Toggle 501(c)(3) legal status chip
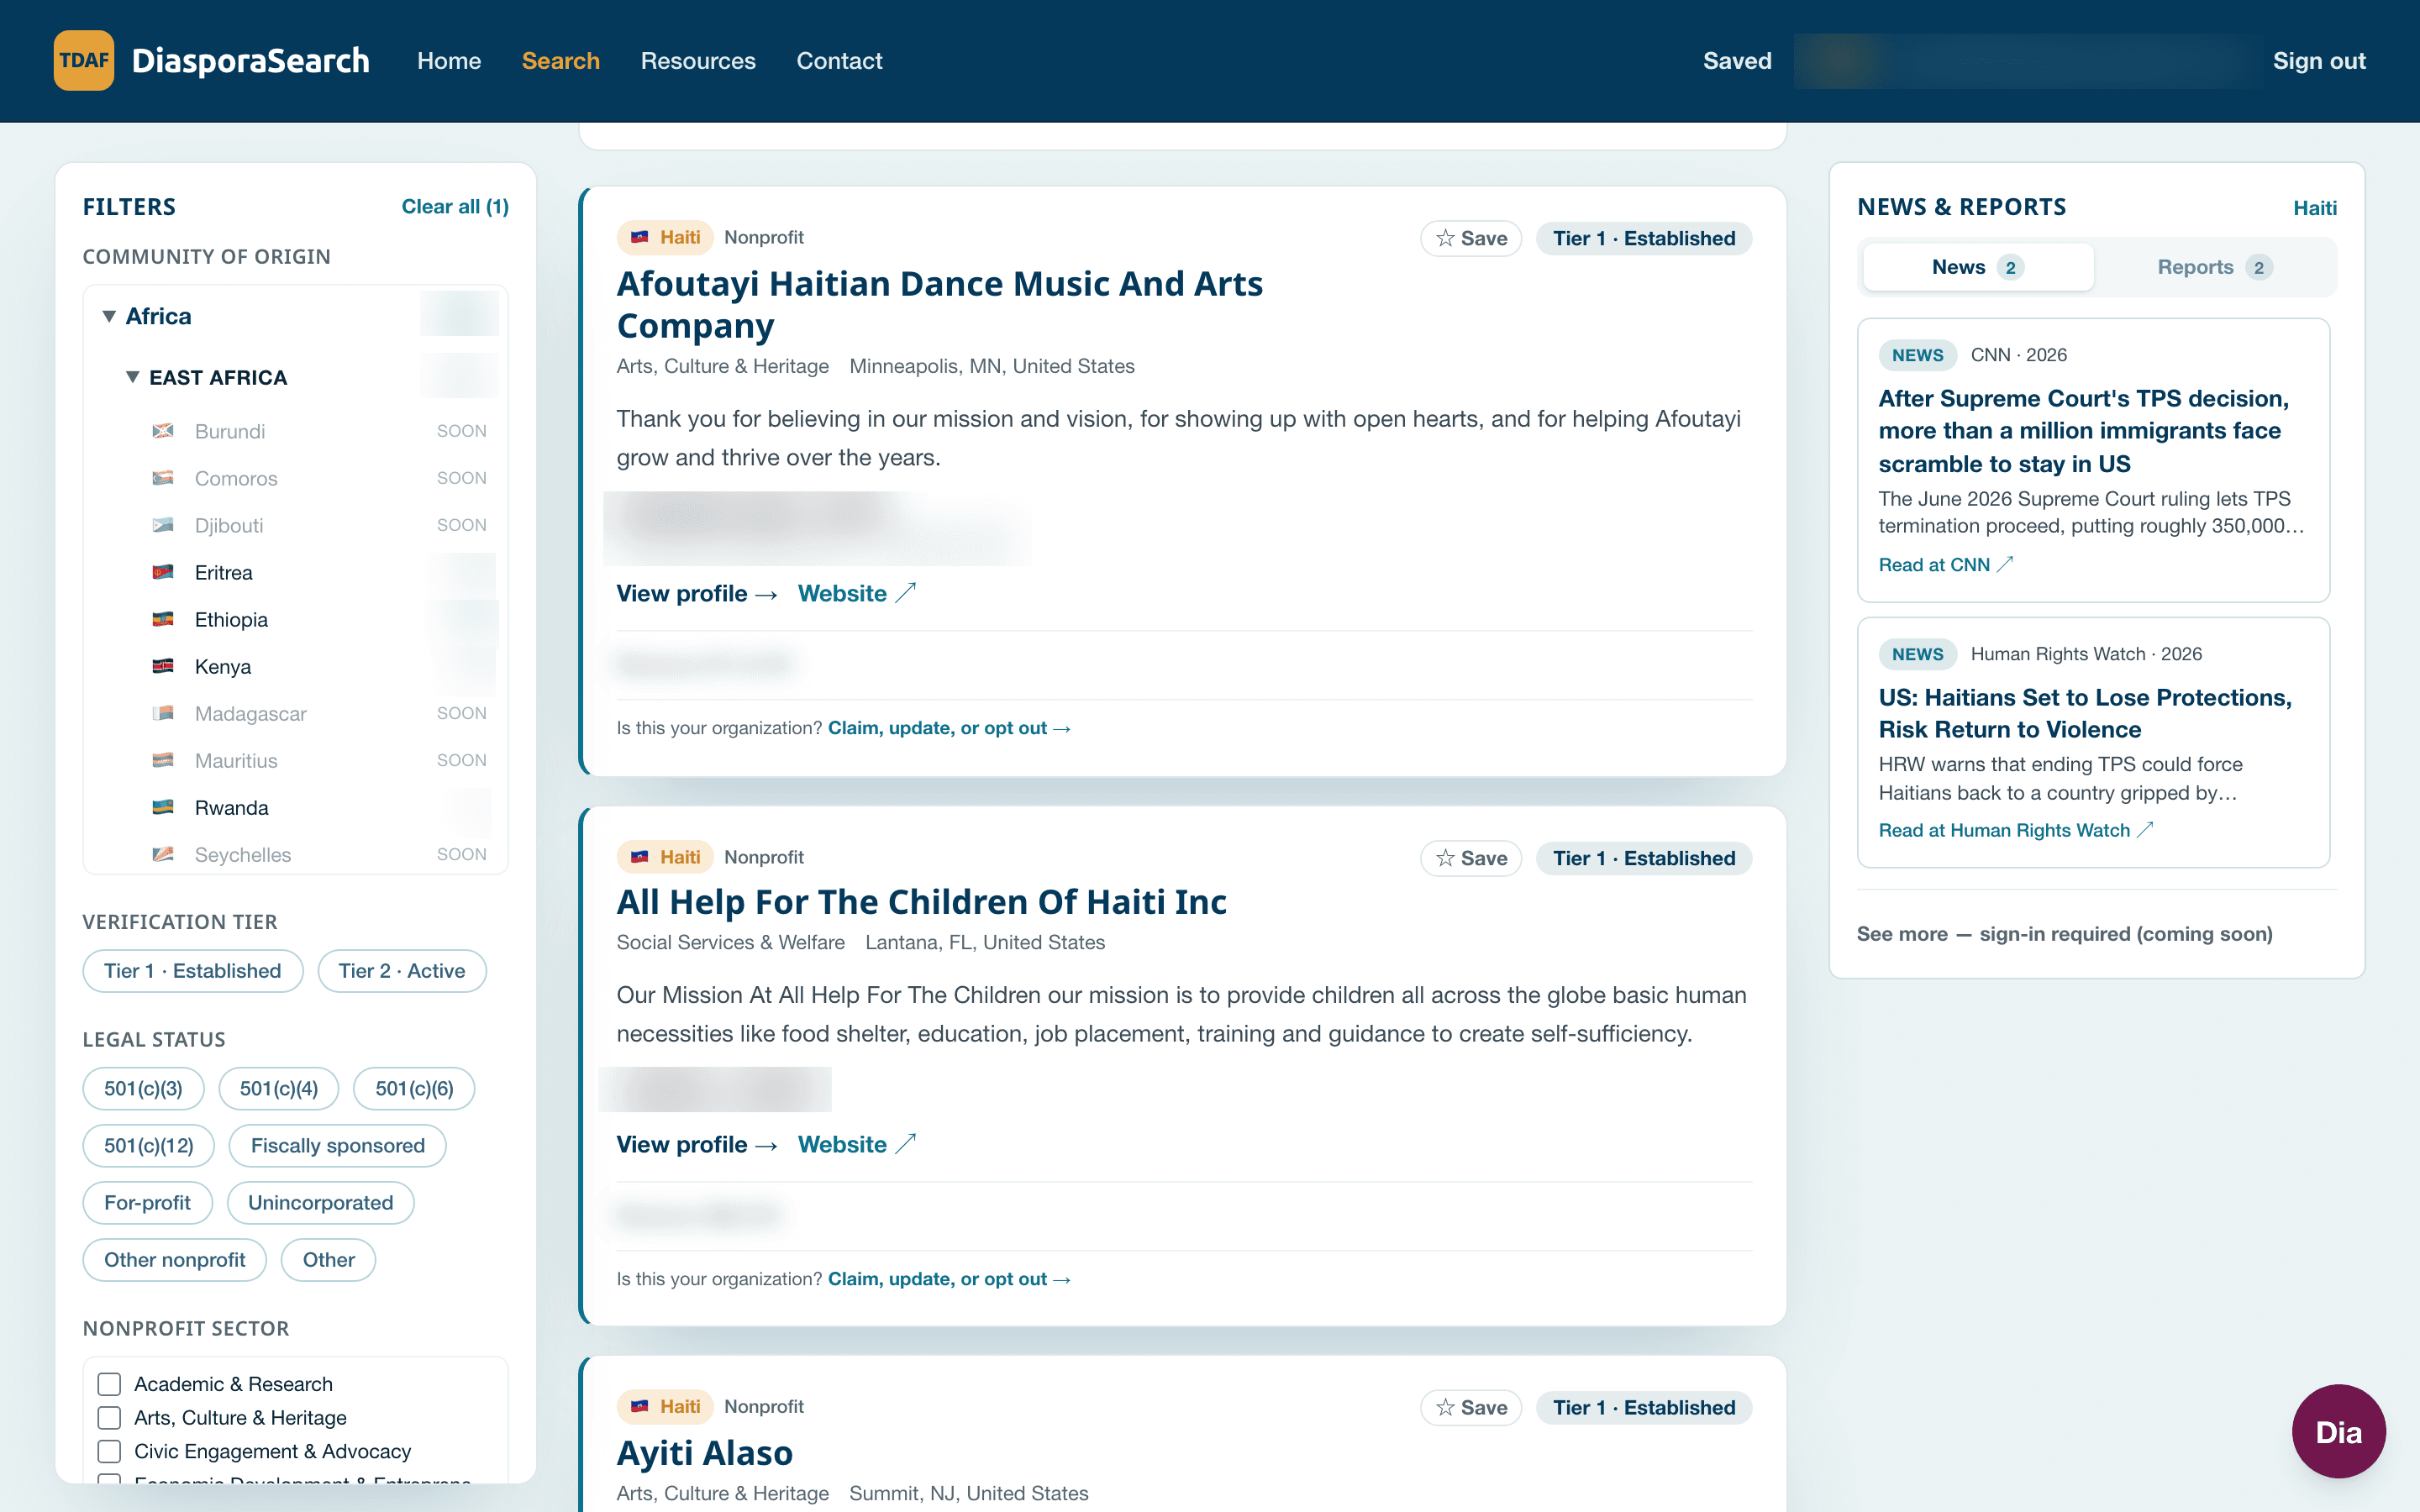Viewport: 2420px width, 1512px height. click(143, 1088)
